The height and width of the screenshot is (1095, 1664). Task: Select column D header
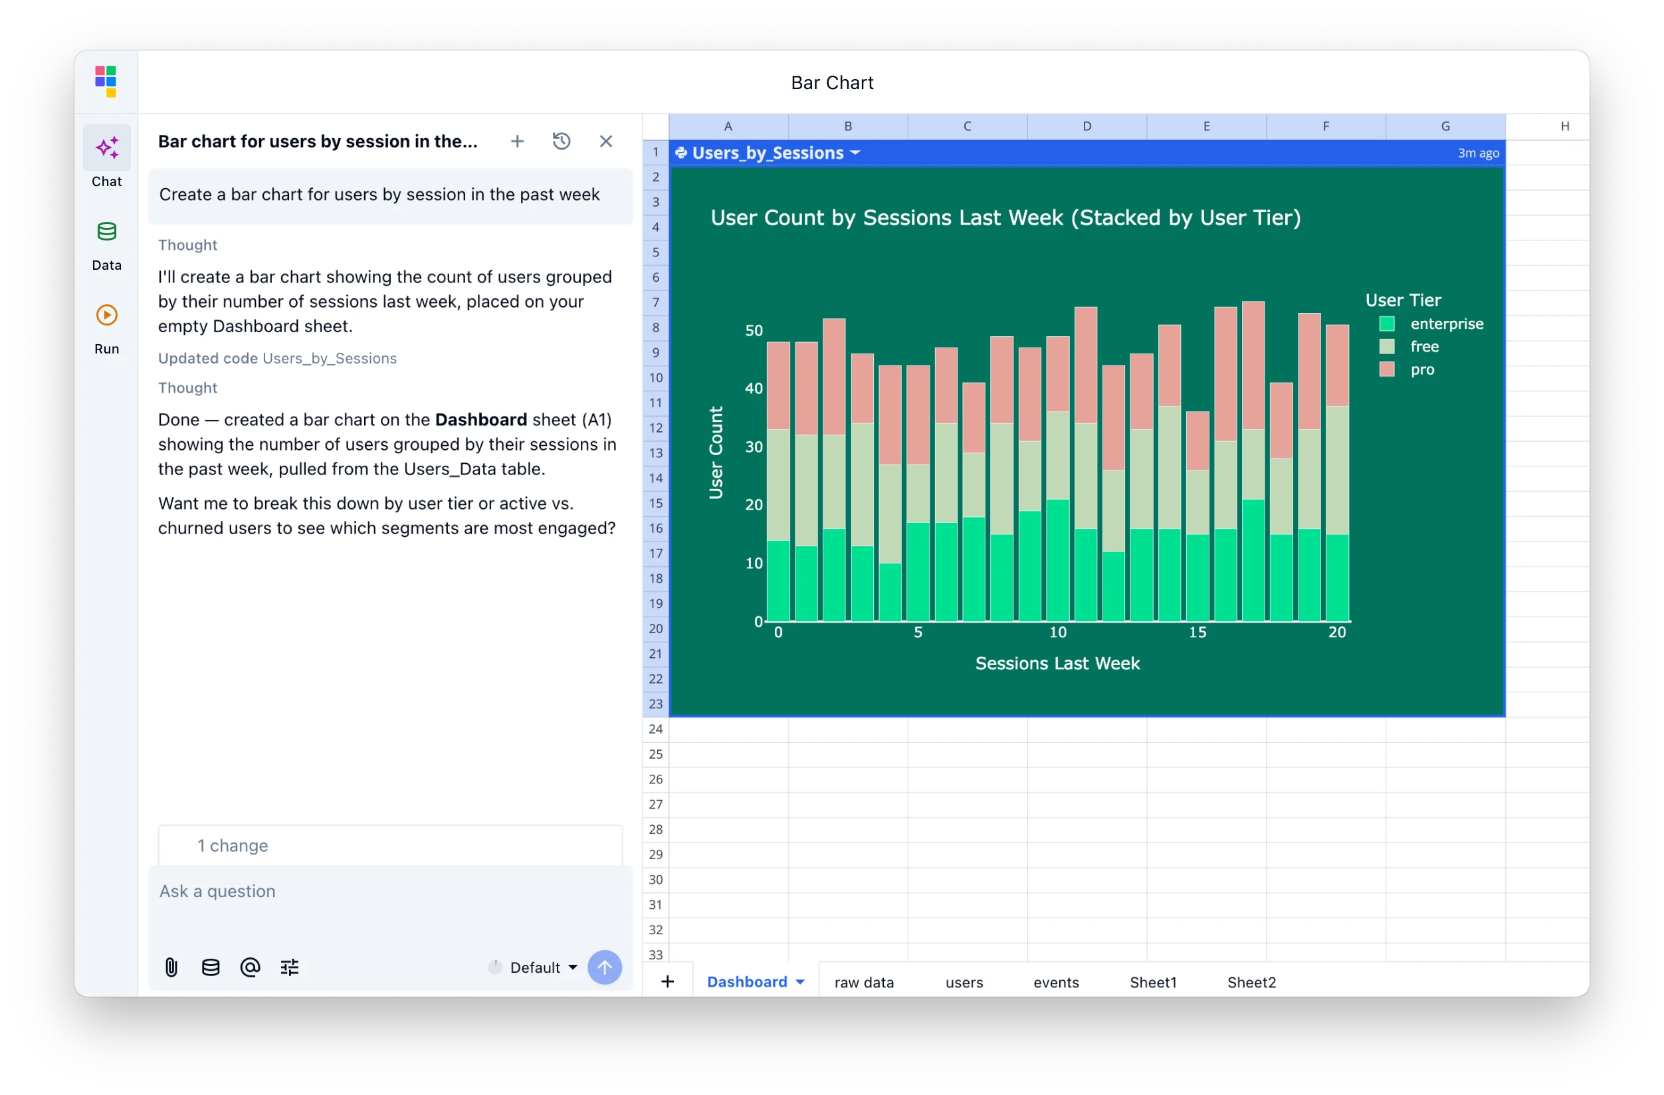pos(1087,126)
